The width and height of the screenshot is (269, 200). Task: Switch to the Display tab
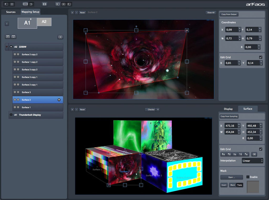click(x=228, y=109)
